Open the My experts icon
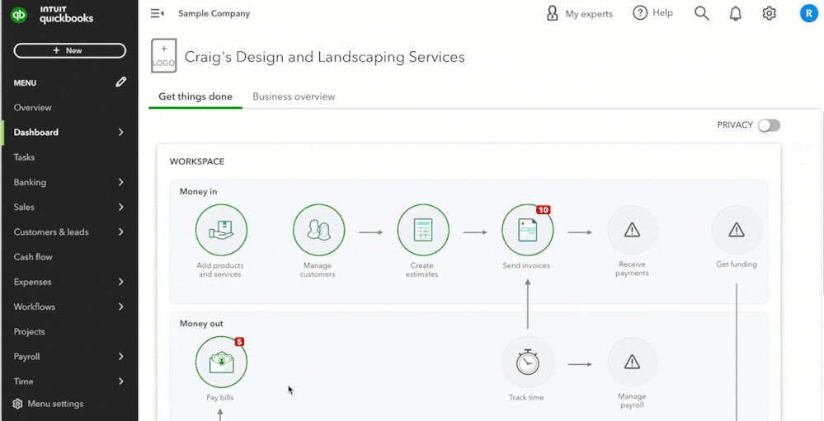 click(x=553, y=14)
